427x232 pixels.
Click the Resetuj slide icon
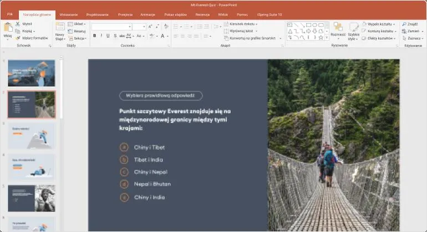(70, 31)
